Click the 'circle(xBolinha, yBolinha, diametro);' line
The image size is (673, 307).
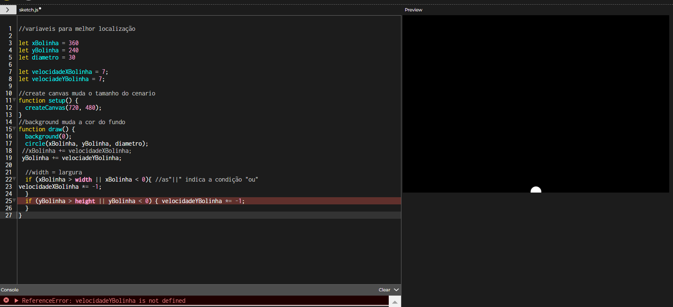[87, 144]
